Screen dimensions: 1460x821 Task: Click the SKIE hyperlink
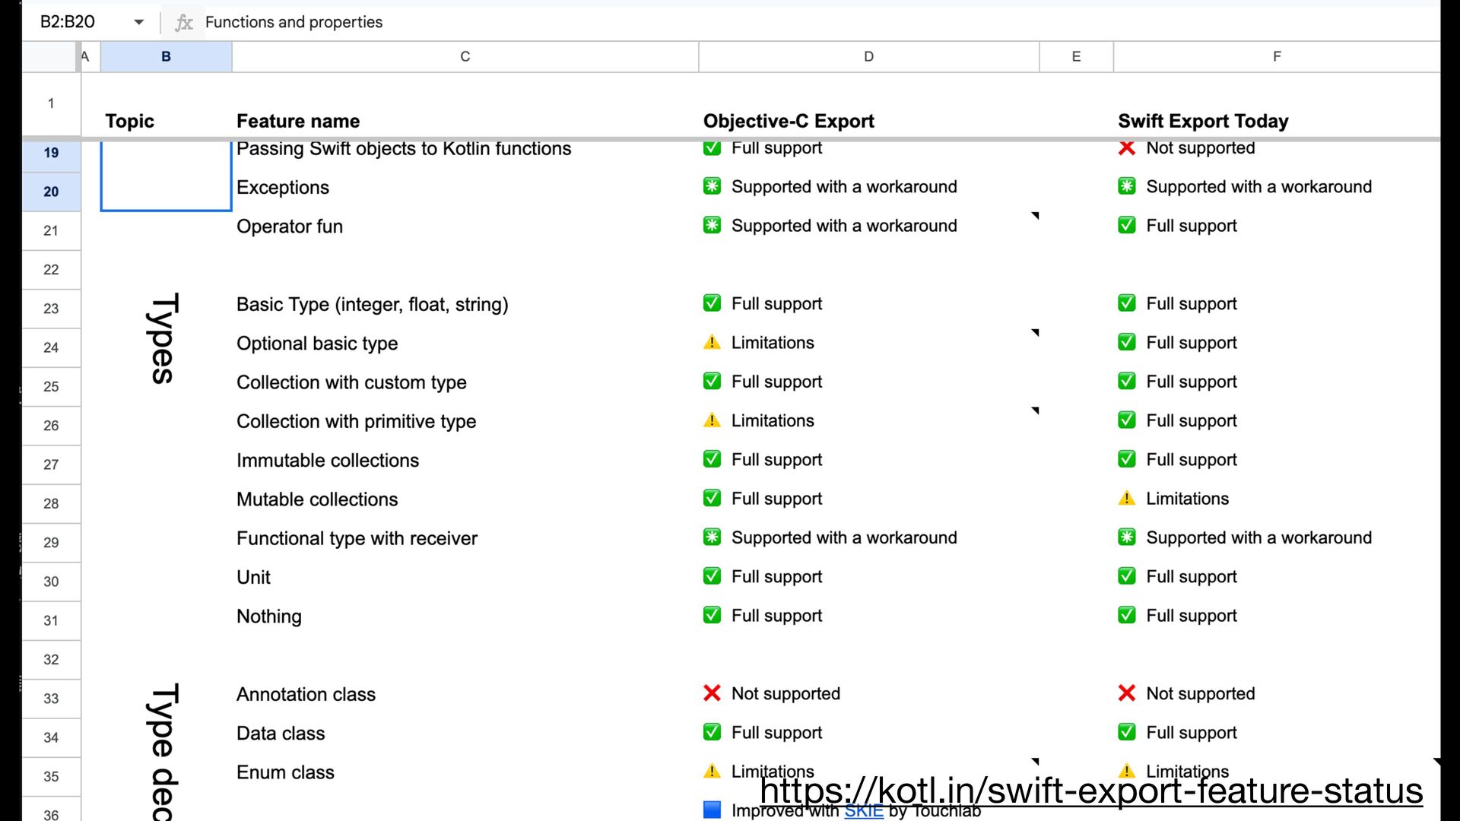pyautogui.click(x=863, y=811)
